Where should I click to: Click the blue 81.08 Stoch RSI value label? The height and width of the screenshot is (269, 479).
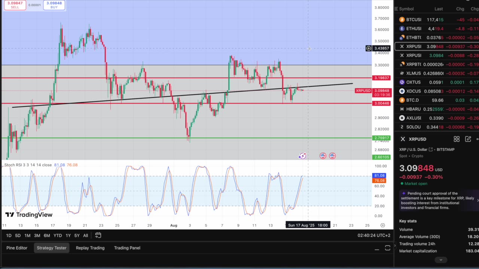[379, 176]
